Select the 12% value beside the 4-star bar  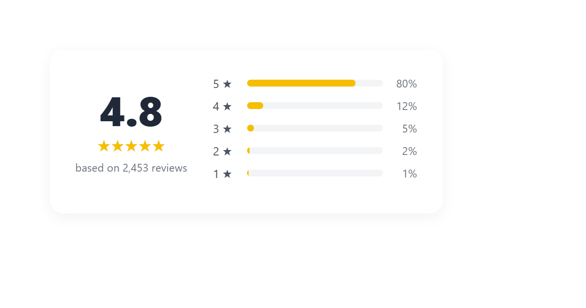click(x=407, y=106)
